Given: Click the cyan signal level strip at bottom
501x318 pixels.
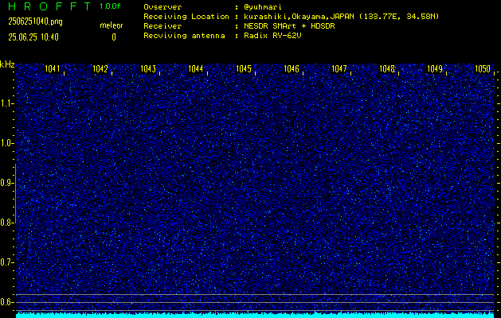Looking at the screenshot, I should coord(255,315).
